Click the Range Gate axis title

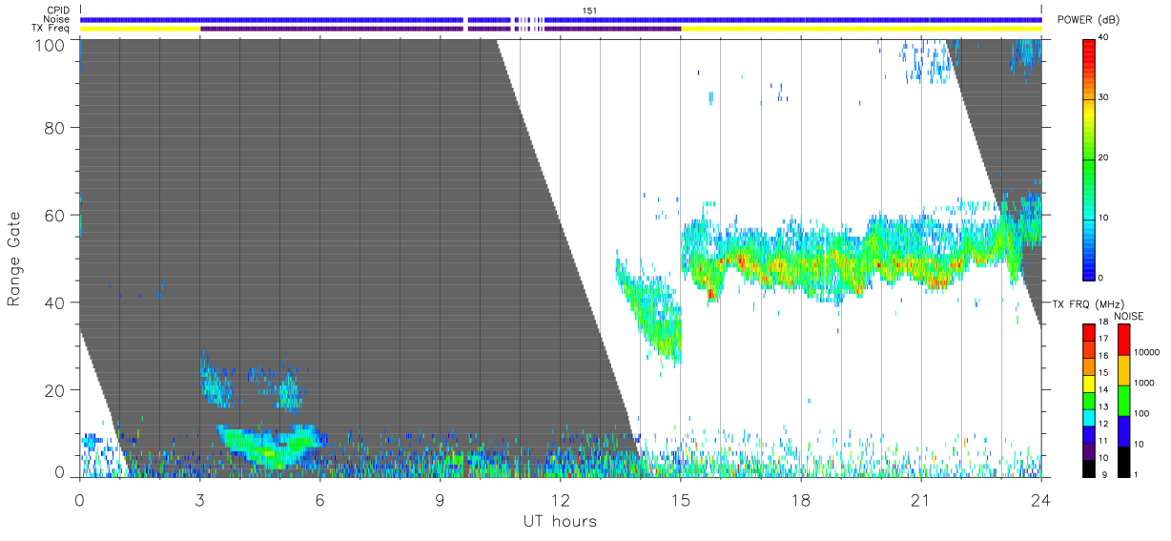(14, 259)
